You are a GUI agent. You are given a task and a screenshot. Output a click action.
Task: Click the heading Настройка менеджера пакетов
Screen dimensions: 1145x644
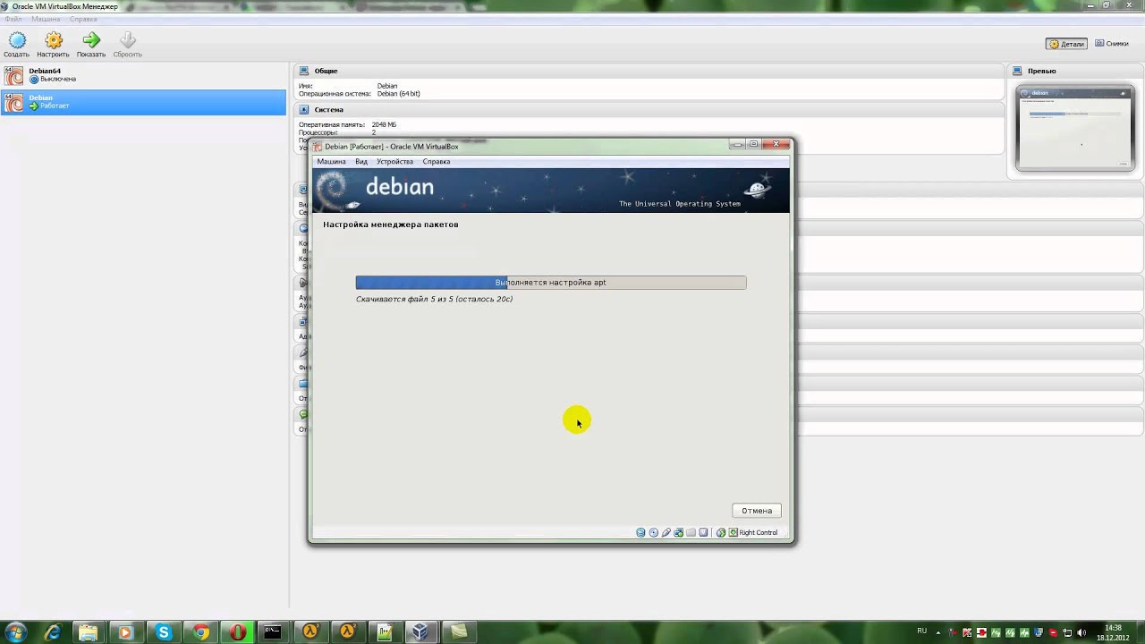click(391, 225)
